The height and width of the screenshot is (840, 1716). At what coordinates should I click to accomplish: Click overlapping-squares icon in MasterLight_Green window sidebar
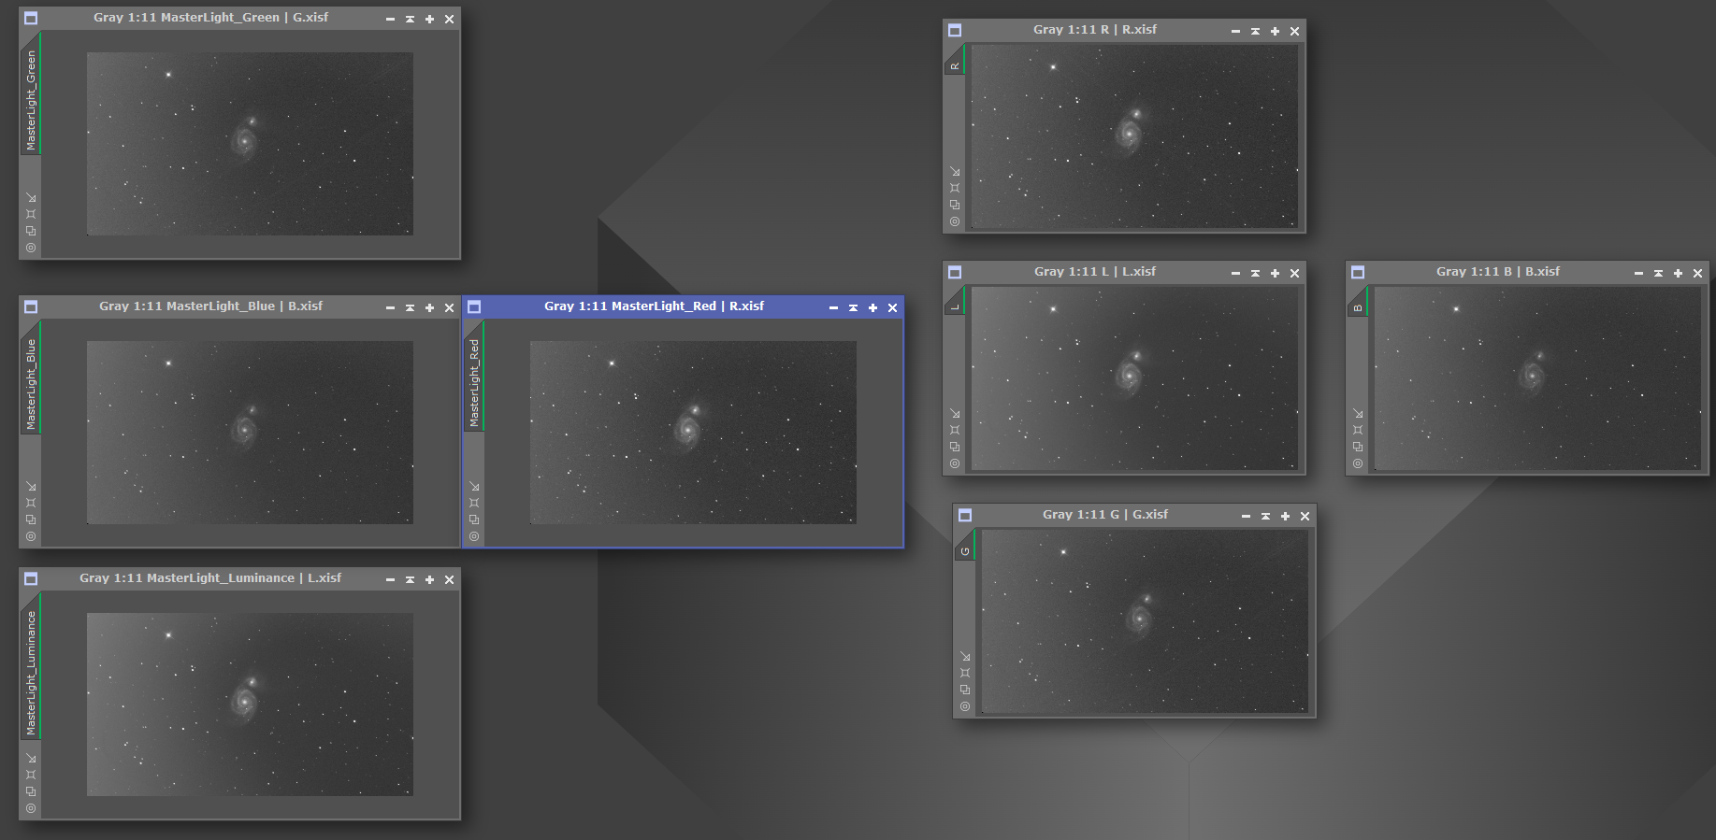pos(31,231)
